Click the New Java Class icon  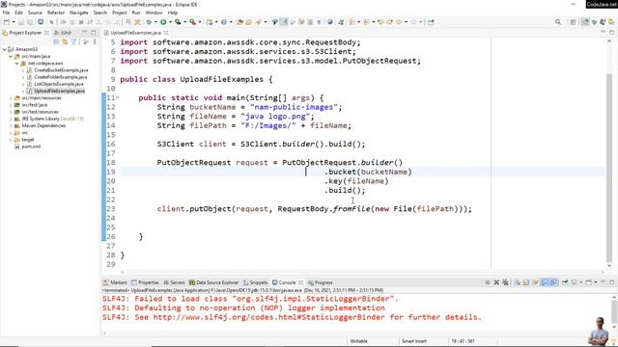[x=223, y=22]
